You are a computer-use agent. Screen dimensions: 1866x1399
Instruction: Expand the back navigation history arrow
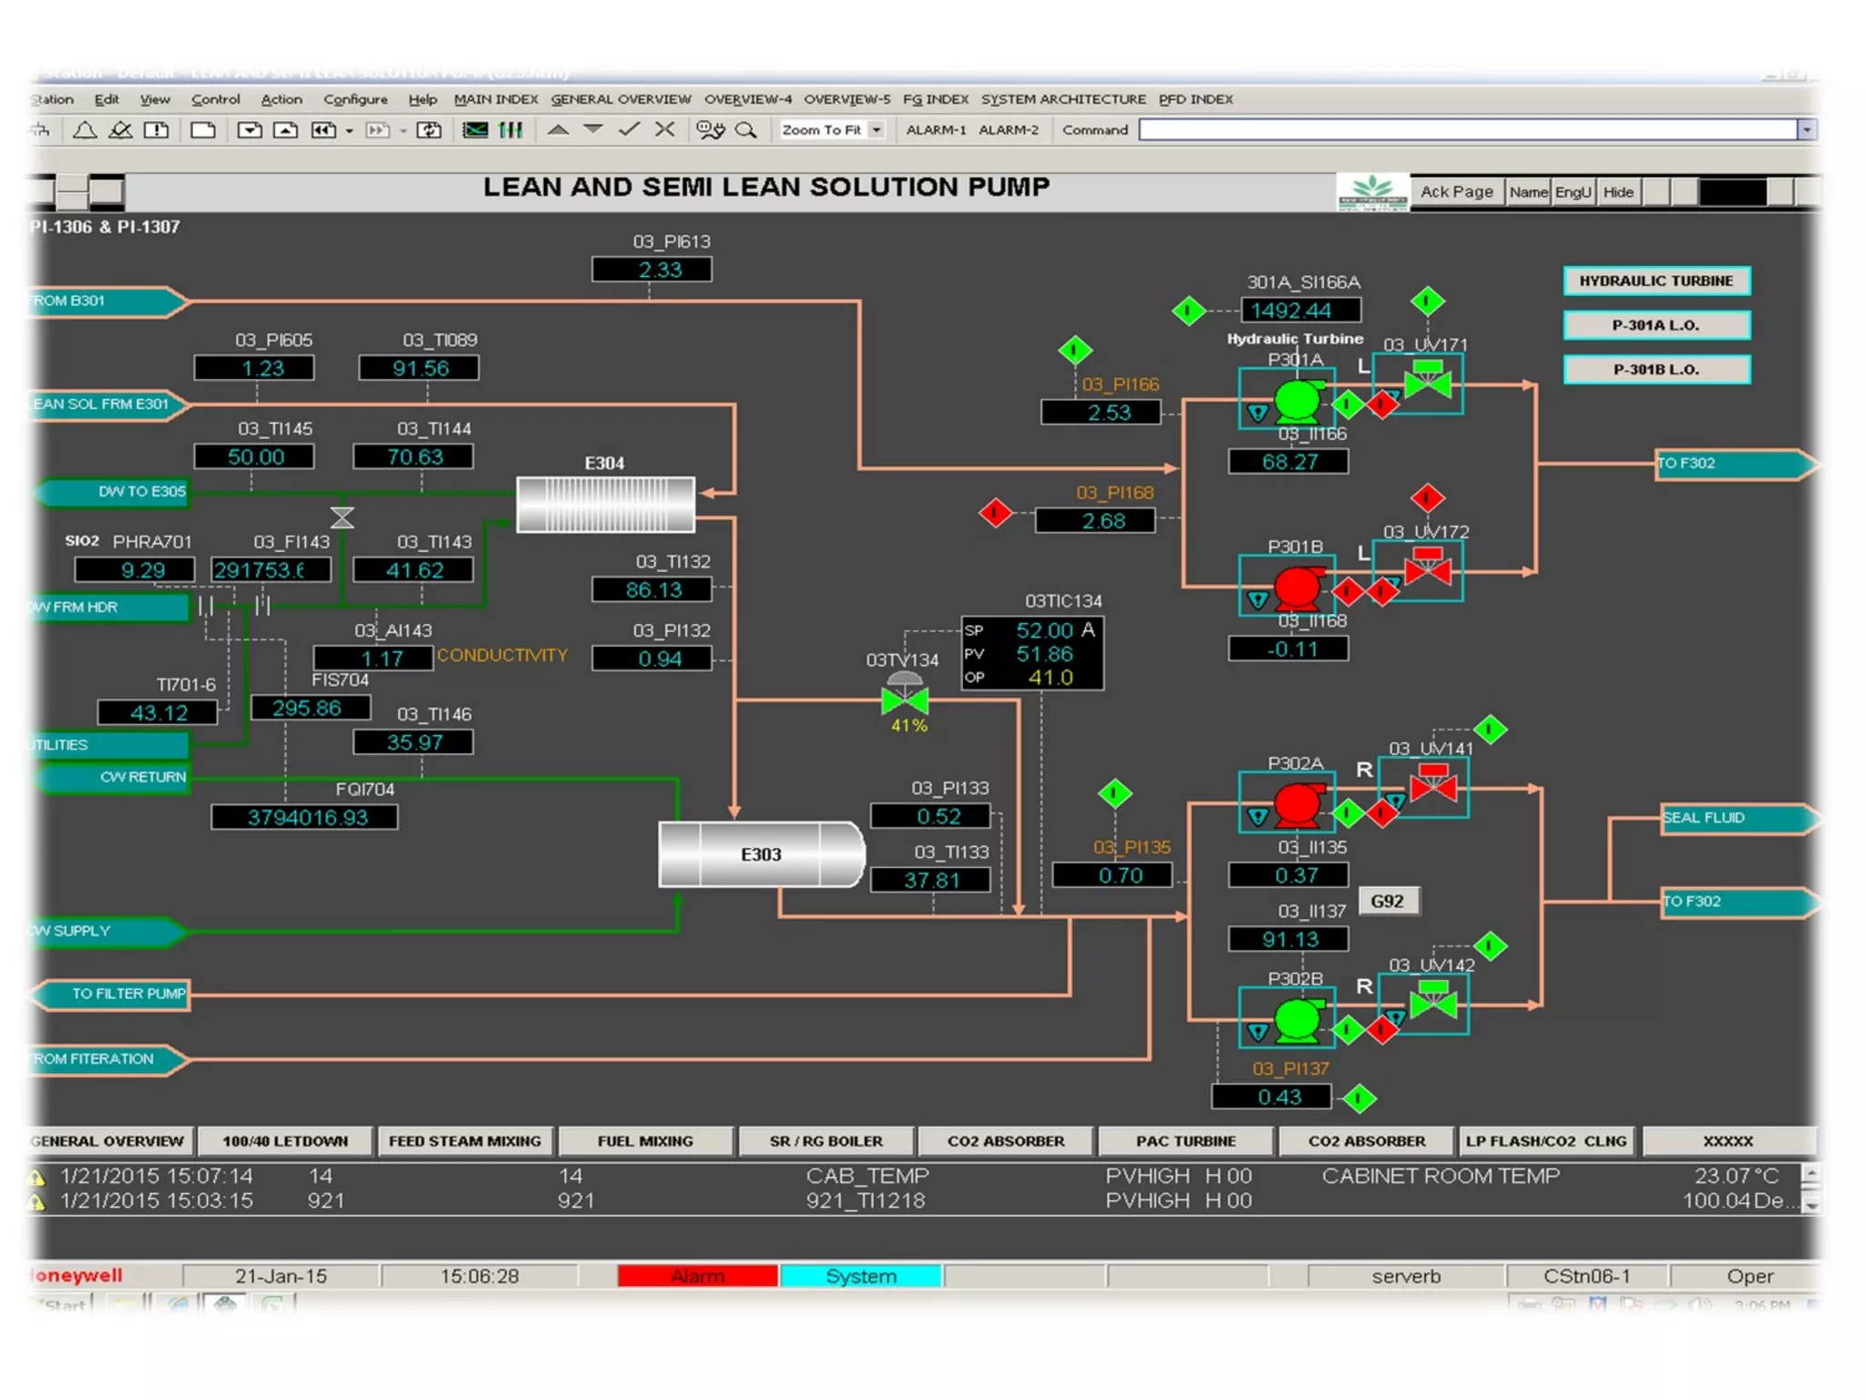click(x=350, y=131)
